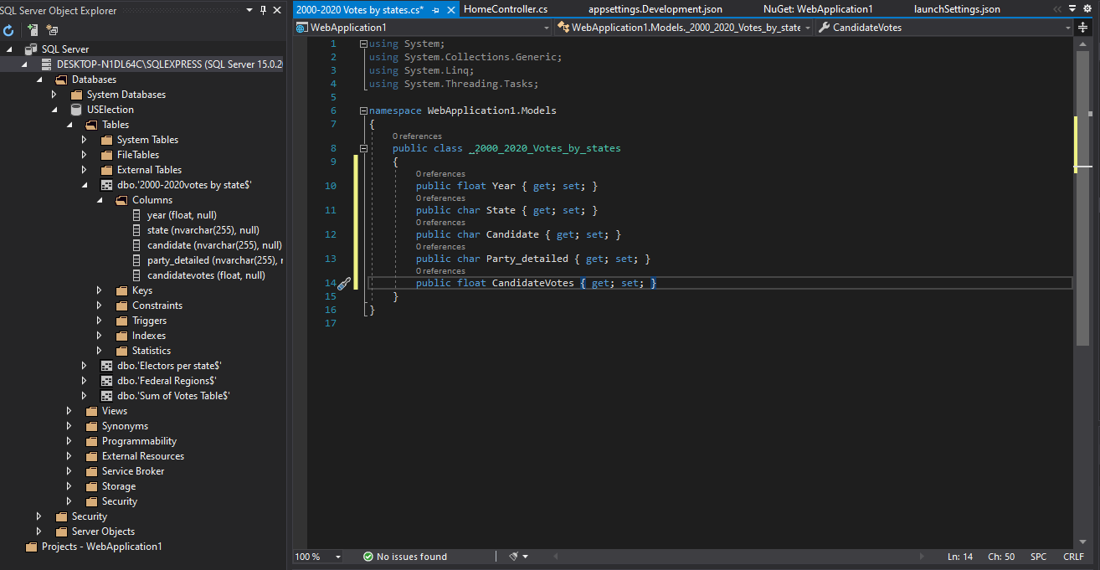1100x570 pixels.
Task: Open the Interactive Window toolbar icon
Action: click(x=52, y=29)
